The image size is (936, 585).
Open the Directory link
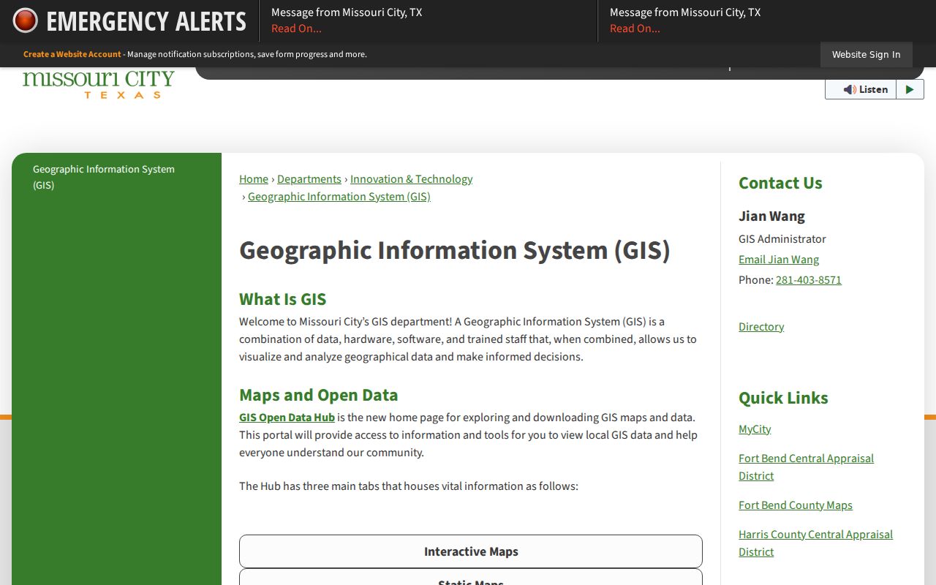coord(761,327)
